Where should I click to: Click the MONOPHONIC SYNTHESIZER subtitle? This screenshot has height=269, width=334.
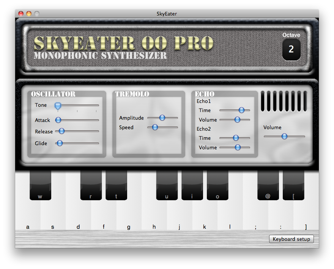coord(100,55)
